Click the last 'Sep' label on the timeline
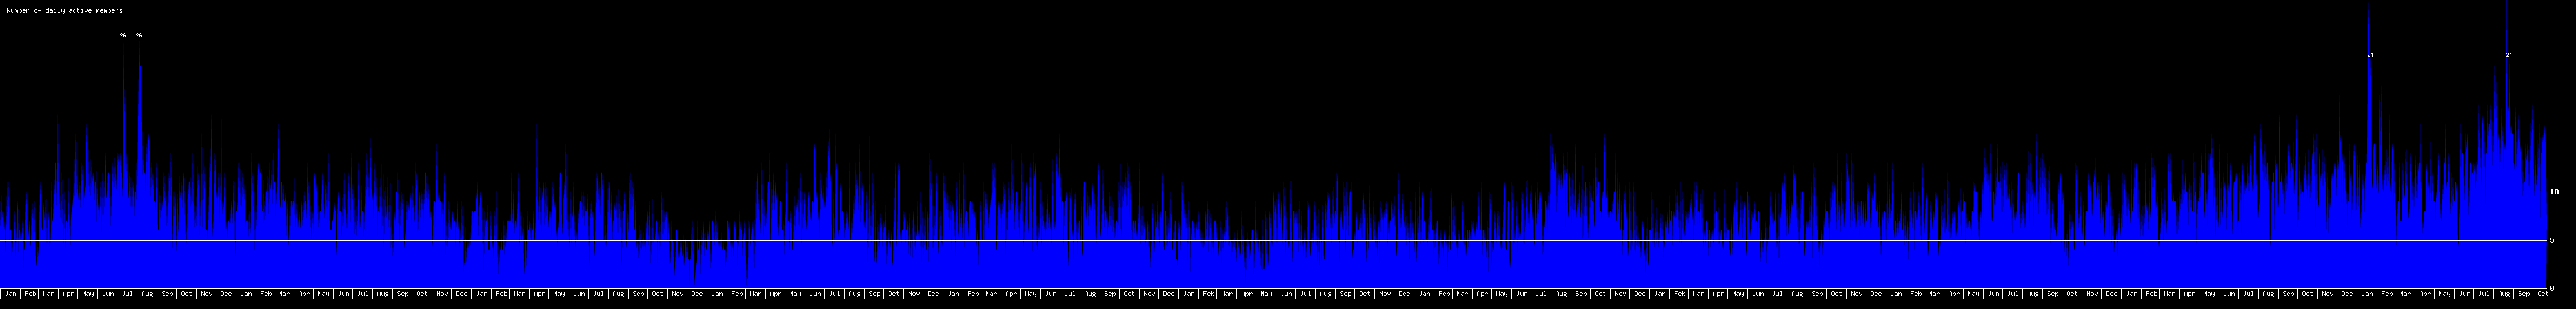 (x=2524, y=294)
